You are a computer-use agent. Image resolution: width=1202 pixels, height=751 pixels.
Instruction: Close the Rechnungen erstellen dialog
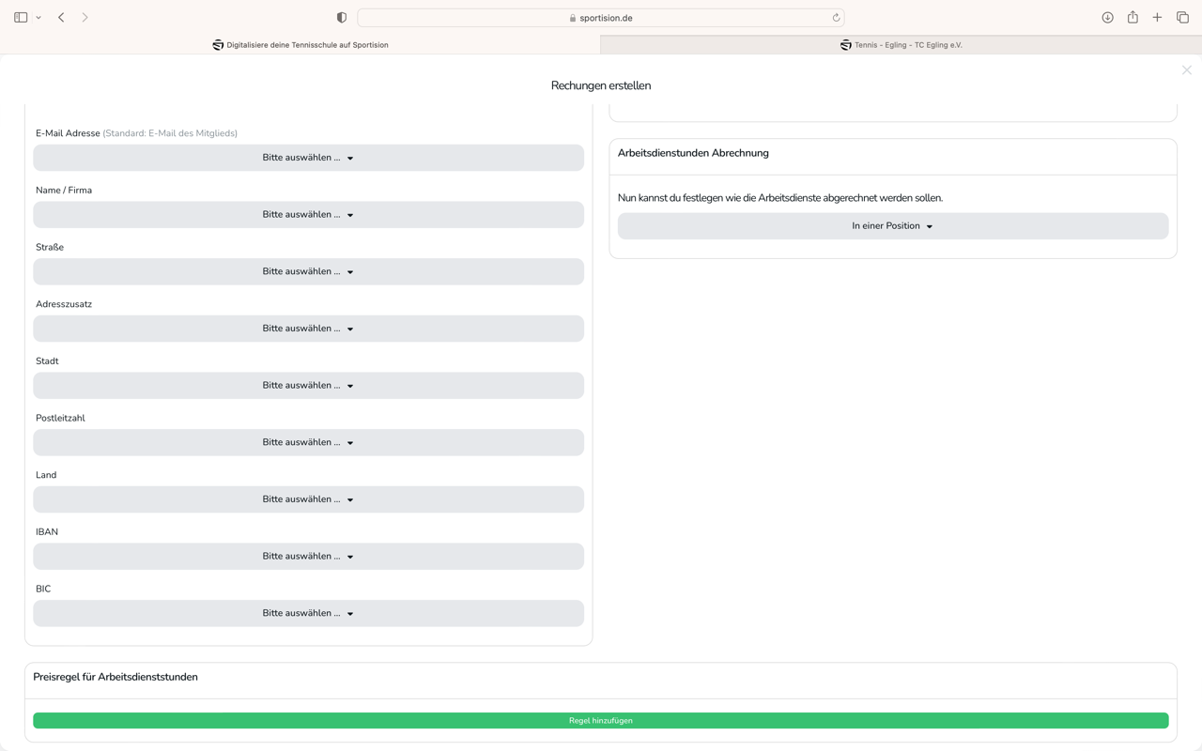1187,70
